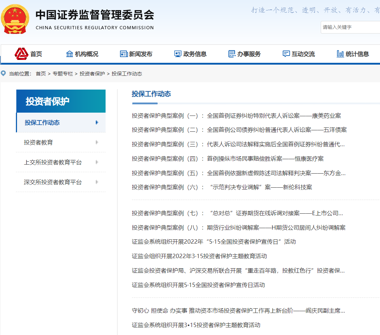This screenshot has height=335, width=380.
Task: Open case (六) 新纶科技案 article
Action: coord(222,187)
